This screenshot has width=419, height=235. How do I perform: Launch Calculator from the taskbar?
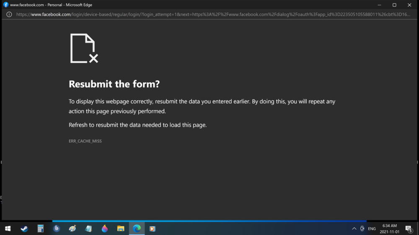[41, 229]
